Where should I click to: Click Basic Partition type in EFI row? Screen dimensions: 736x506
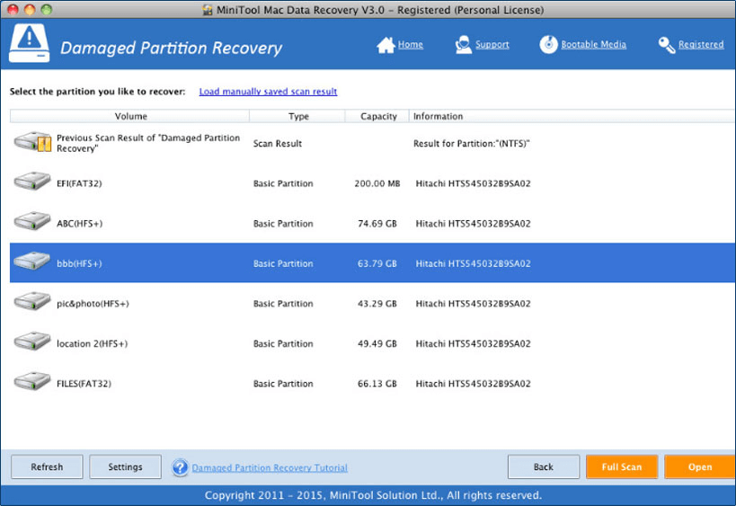click(283, 183)
